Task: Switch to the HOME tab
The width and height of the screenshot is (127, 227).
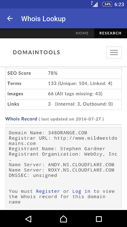Action: click(82, 33)
